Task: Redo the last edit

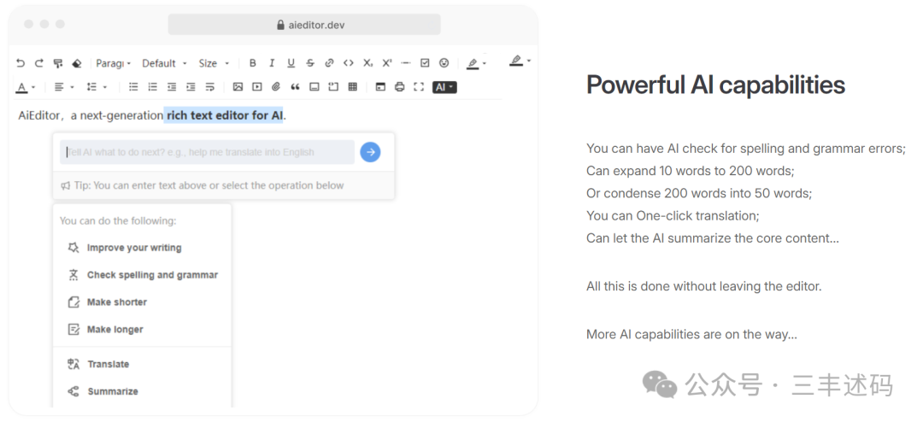Action: [38, 63]
